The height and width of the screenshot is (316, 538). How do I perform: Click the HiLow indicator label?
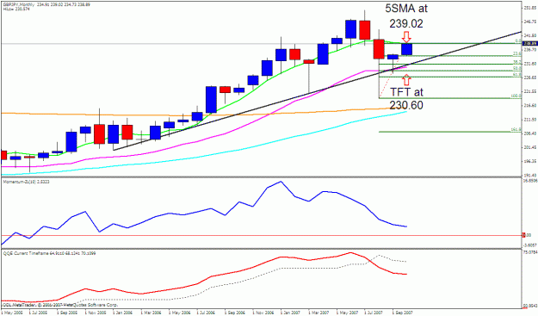[16, 9]
